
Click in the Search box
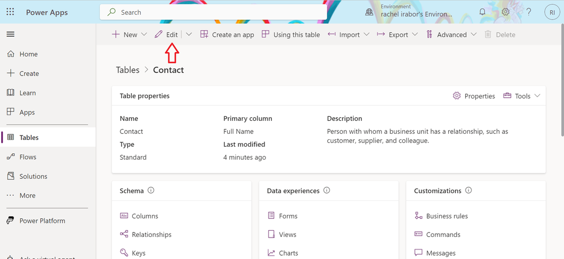click(x=213, y=12)
